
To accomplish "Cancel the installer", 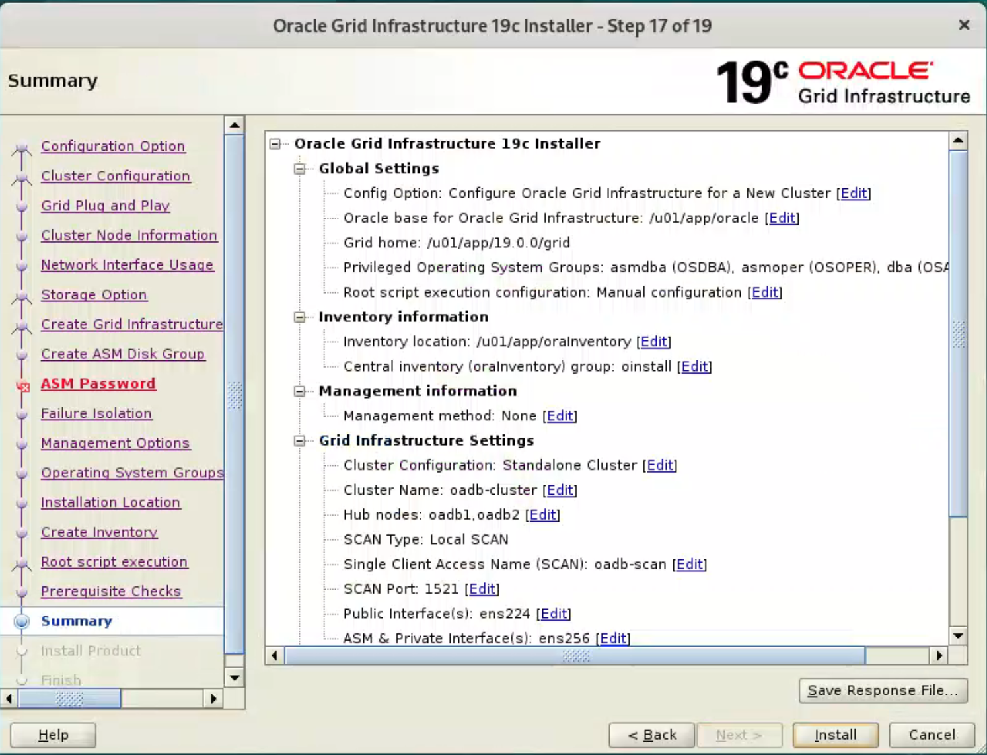I will pyautogui.click(x=932, y=735).
